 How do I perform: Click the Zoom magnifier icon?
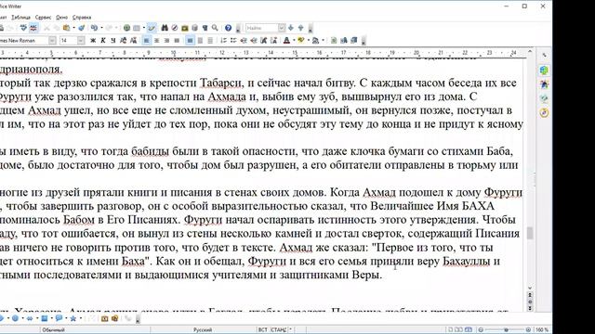point(215,28)
